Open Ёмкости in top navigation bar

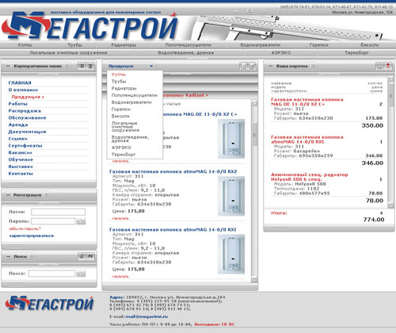(370, 45)
